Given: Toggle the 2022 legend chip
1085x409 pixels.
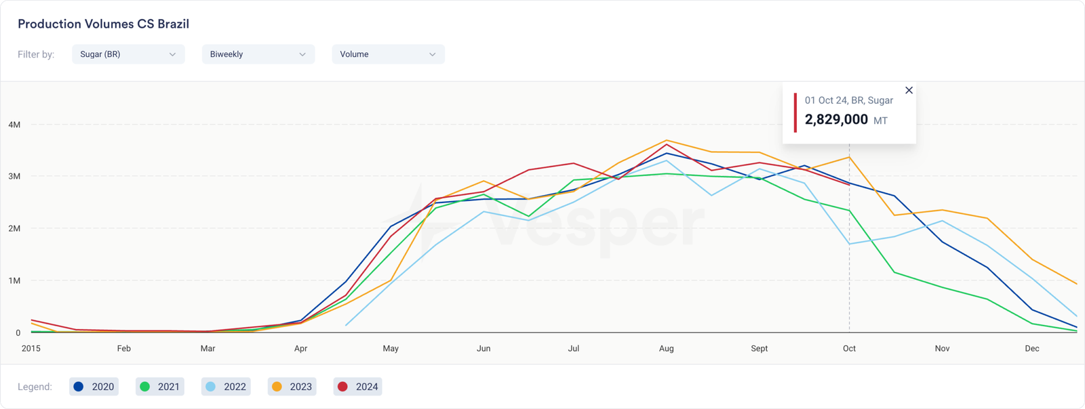Looking at the screenshot, I should click(x=226, y=387).
